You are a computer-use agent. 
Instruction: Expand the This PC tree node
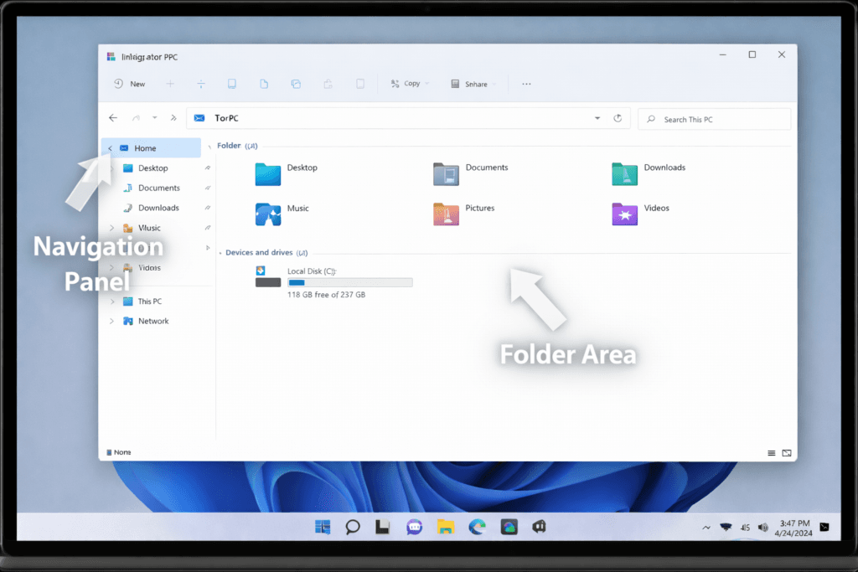(x=112, y=301)
